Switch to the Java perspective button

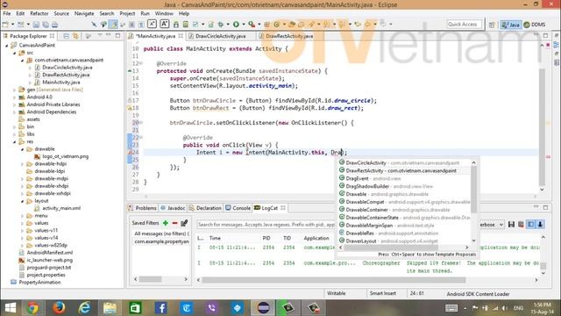pyautogui.click(x=510, y=25)
